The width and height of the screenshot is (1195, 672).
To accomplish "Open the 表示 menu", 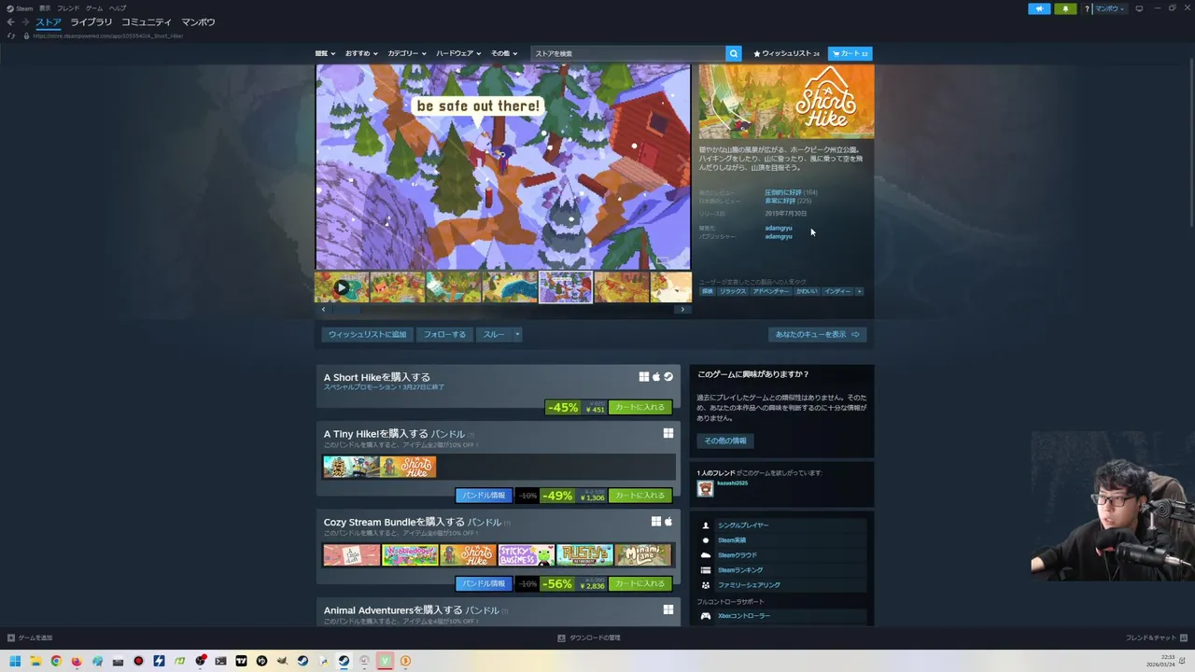I will pos(45,8).
